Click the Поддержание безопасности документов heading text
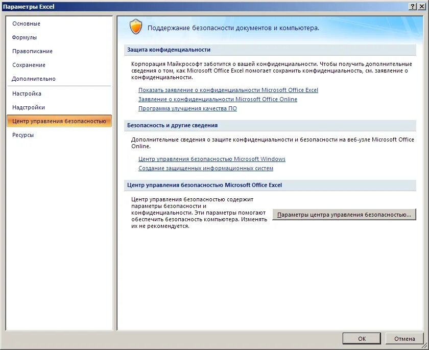Viewport: 429px width, 350px height. point(233,28)
